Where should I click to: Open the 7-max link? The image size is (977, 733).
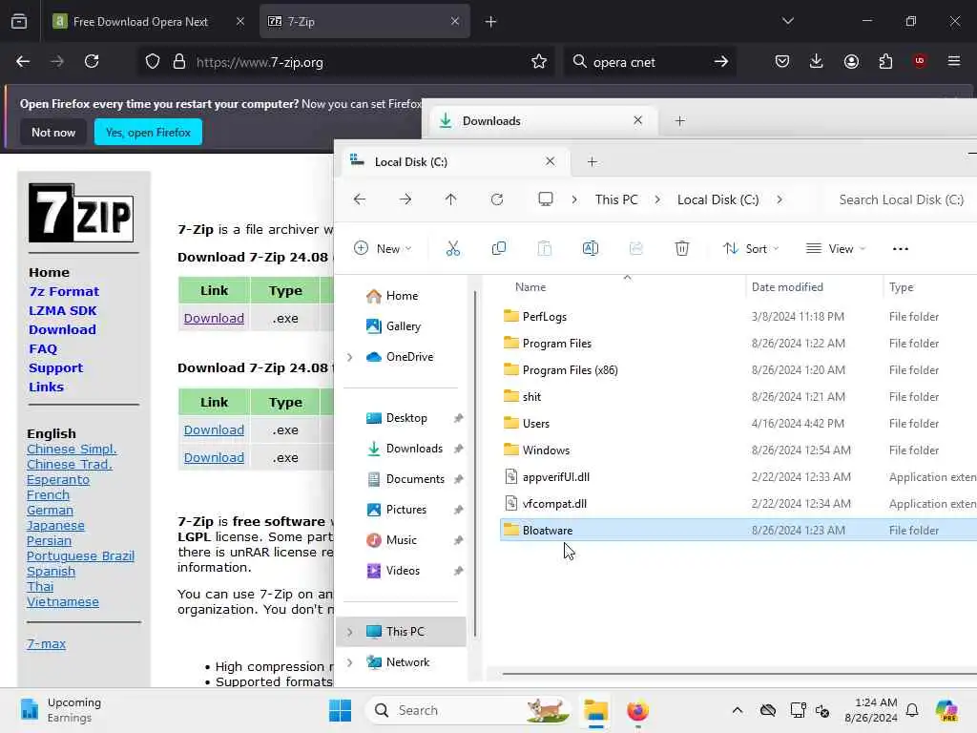[x=46, y=644]
